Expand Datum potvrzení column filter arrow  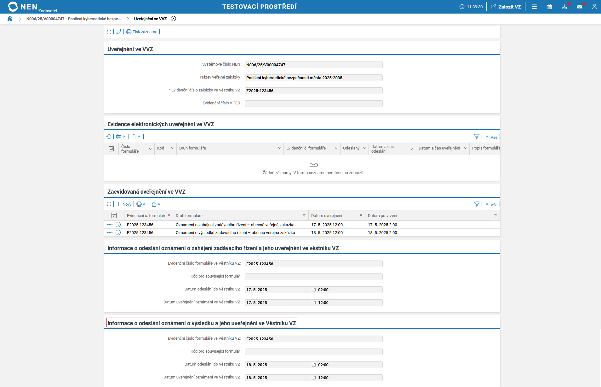(495, 216)
